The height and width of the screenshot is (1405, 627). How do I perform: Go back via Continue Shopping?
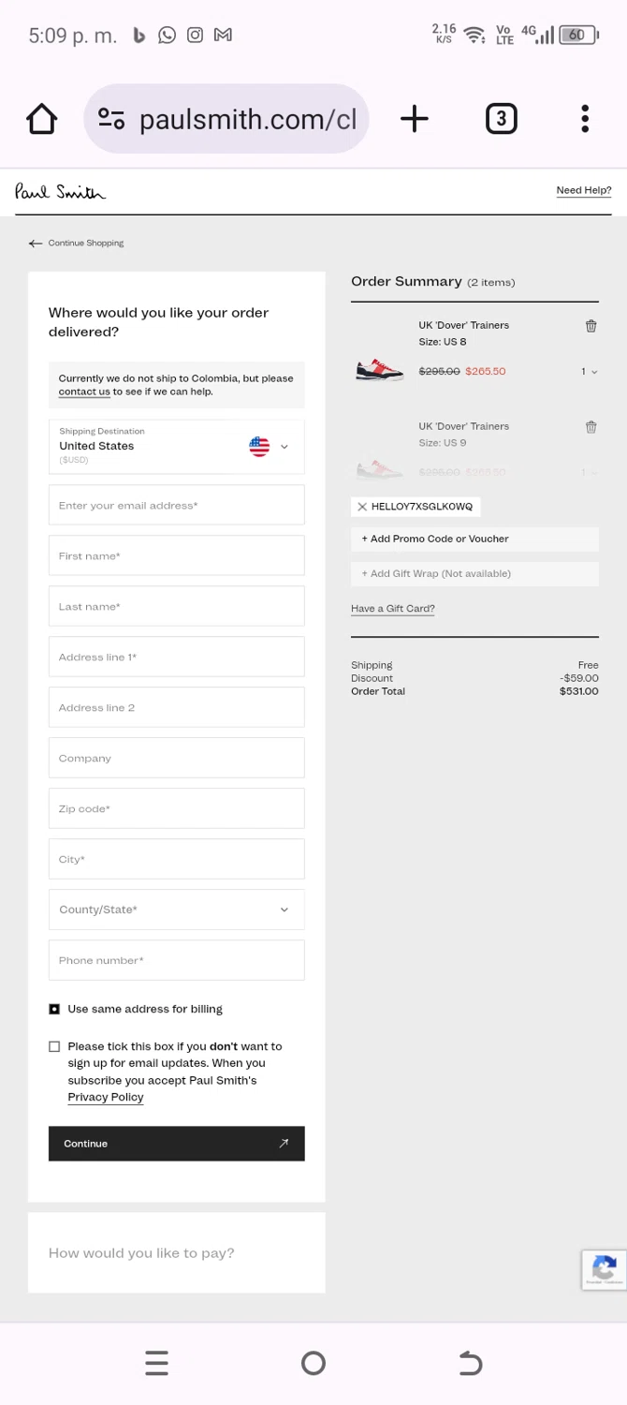point(77,244)
